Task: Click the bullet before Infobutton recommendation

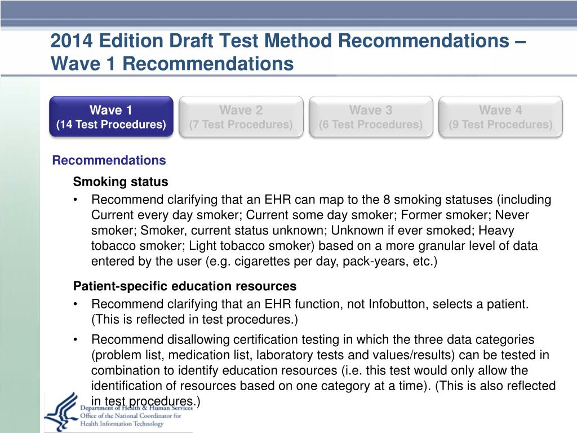Action: coord(76,304)
